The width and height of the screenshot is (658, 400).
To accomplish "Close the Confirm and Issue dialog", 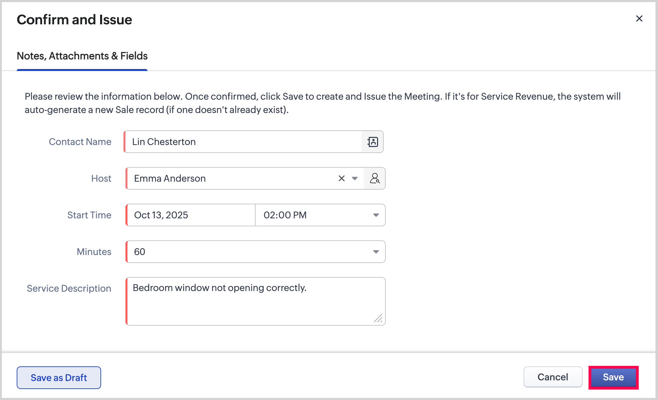I will 639,19.
